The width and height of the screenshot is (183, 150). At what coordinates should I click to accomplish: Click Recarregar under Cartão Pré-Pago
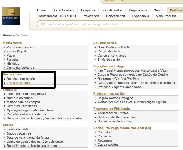tap(105, 140)
